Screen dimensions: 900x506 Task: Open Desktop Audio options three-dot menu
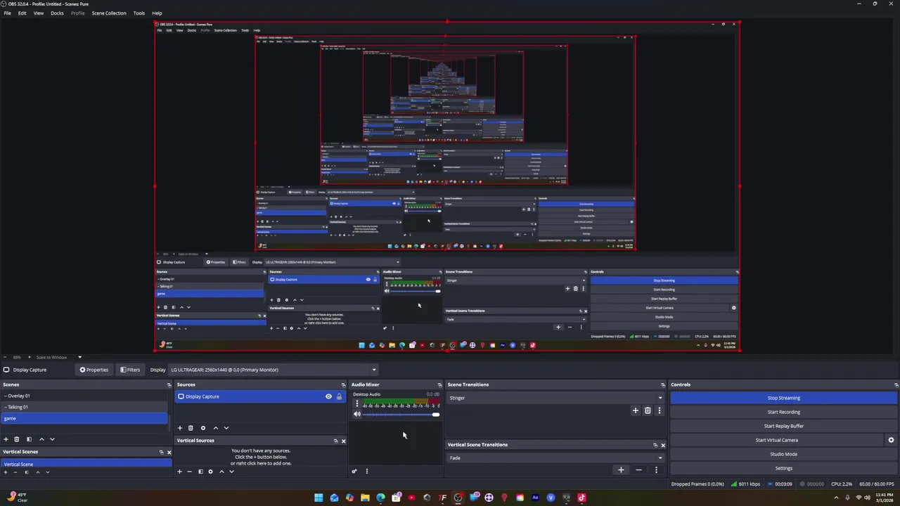[x=356, y=403]
